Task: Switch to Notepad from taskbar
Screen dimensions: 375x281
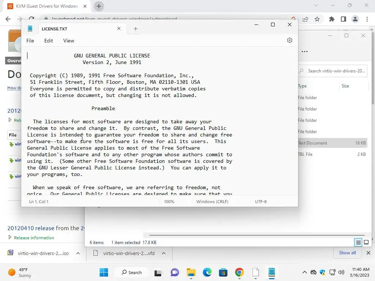Action: (x=272, y=272)
